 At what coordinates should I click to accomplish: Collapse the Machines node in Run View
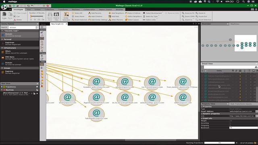[x=2, y=90]
